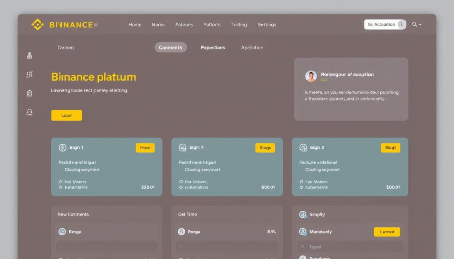
Task: Click the Sign 2 card icon
Action: coord(303,148)
